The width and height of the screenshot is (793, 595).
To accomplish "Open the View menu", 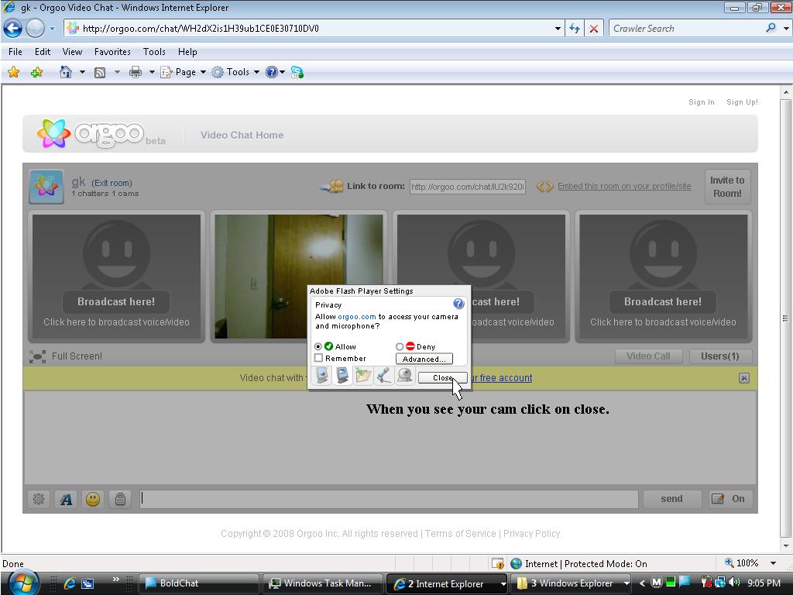I will click(x=72, y=52).
